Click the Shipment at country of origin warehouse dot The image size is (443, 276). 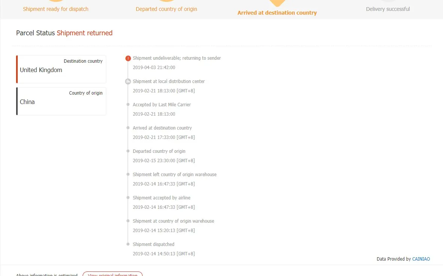coord(128,221)
